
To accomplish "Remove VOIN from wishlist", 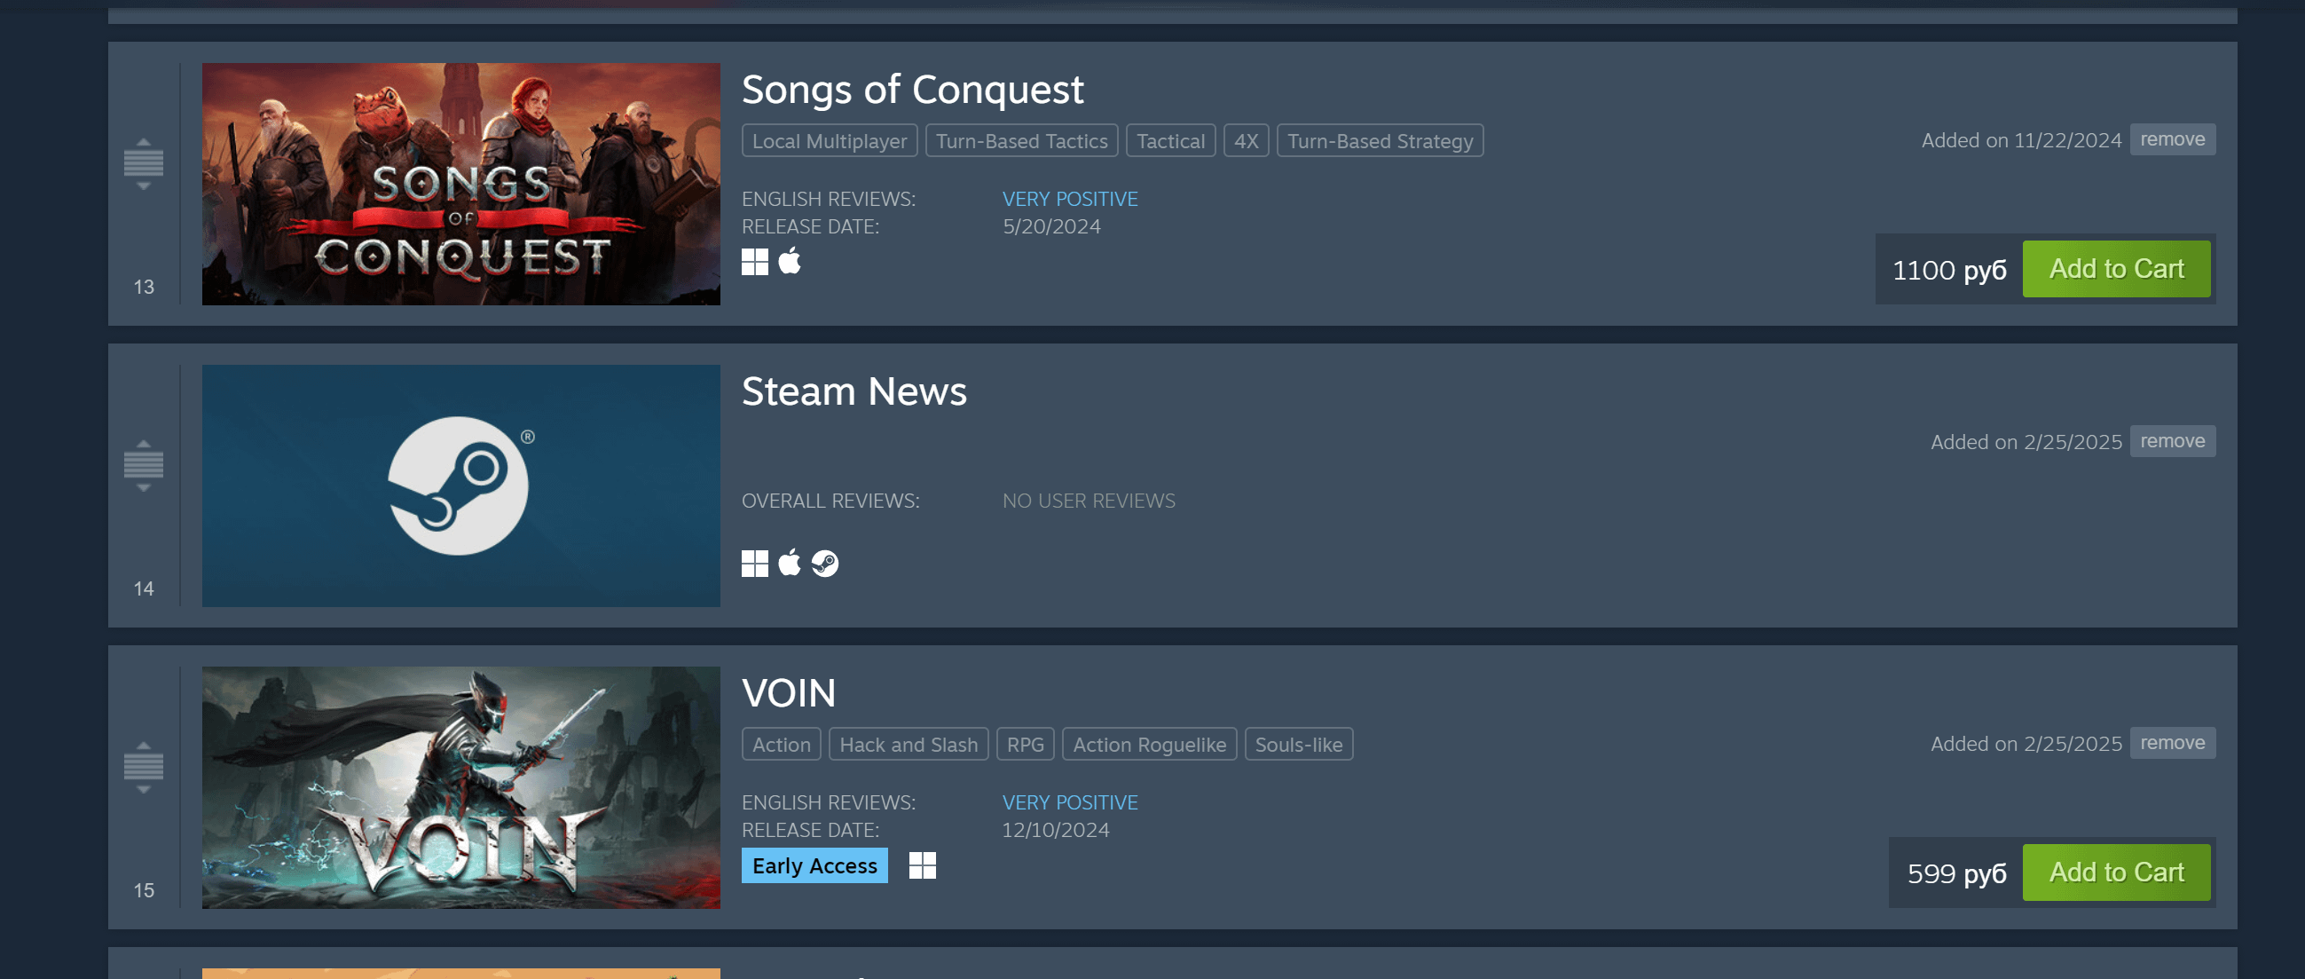I will pyautogui.click(x=2173, y=743).
